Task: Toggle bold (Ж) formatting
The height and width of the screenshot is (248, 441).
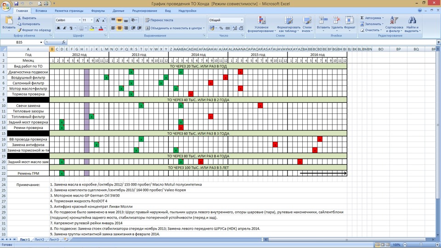Action: click(x=58, y=28)
